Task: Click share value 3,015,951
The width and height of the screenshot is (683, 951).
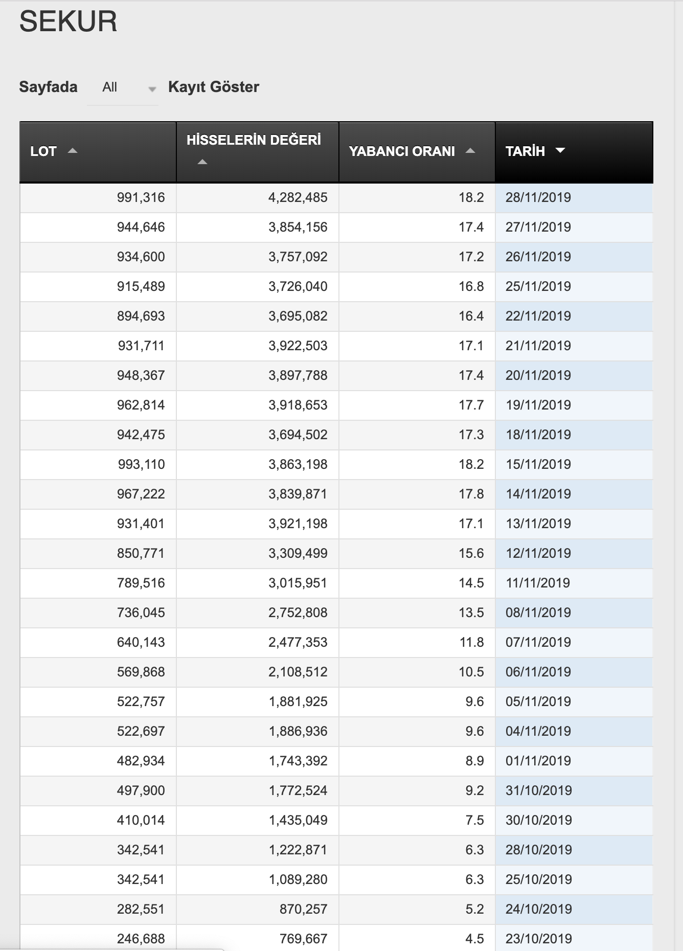Action: (298, 583)
